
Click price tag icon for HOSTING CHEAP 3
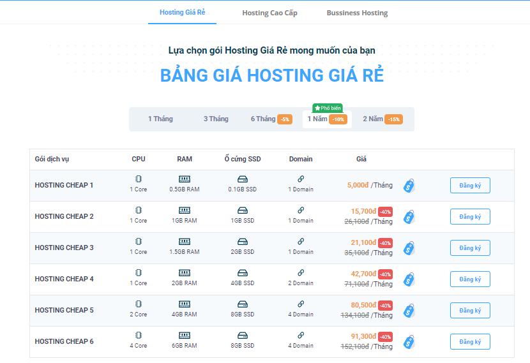coord(409,248)
